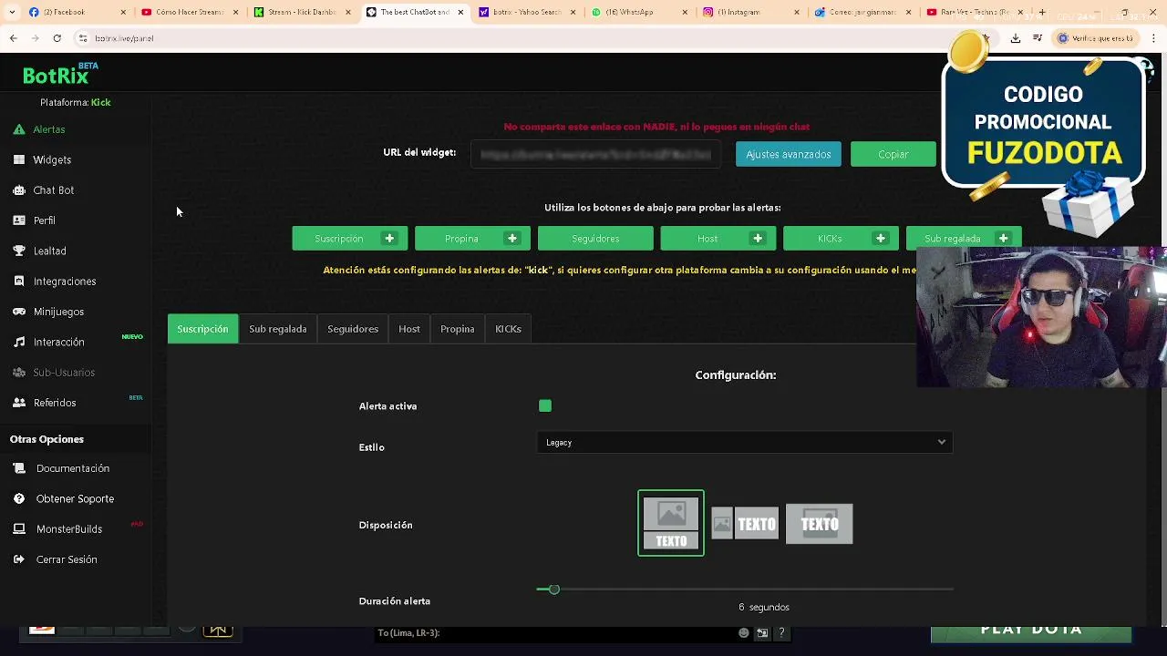Screen dimensions: 1167x656
Task: Click plus icon on Suscripción test button
Action: [x=389, y=239]
